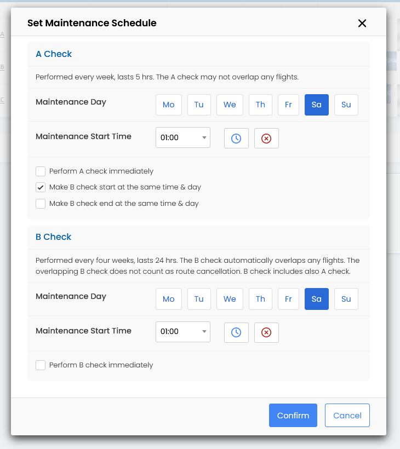Check Make B check end at same time

tap(41, 204)
